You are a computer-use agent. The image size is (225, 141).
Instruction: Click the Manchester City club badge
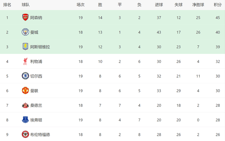[x=25, y=32]
